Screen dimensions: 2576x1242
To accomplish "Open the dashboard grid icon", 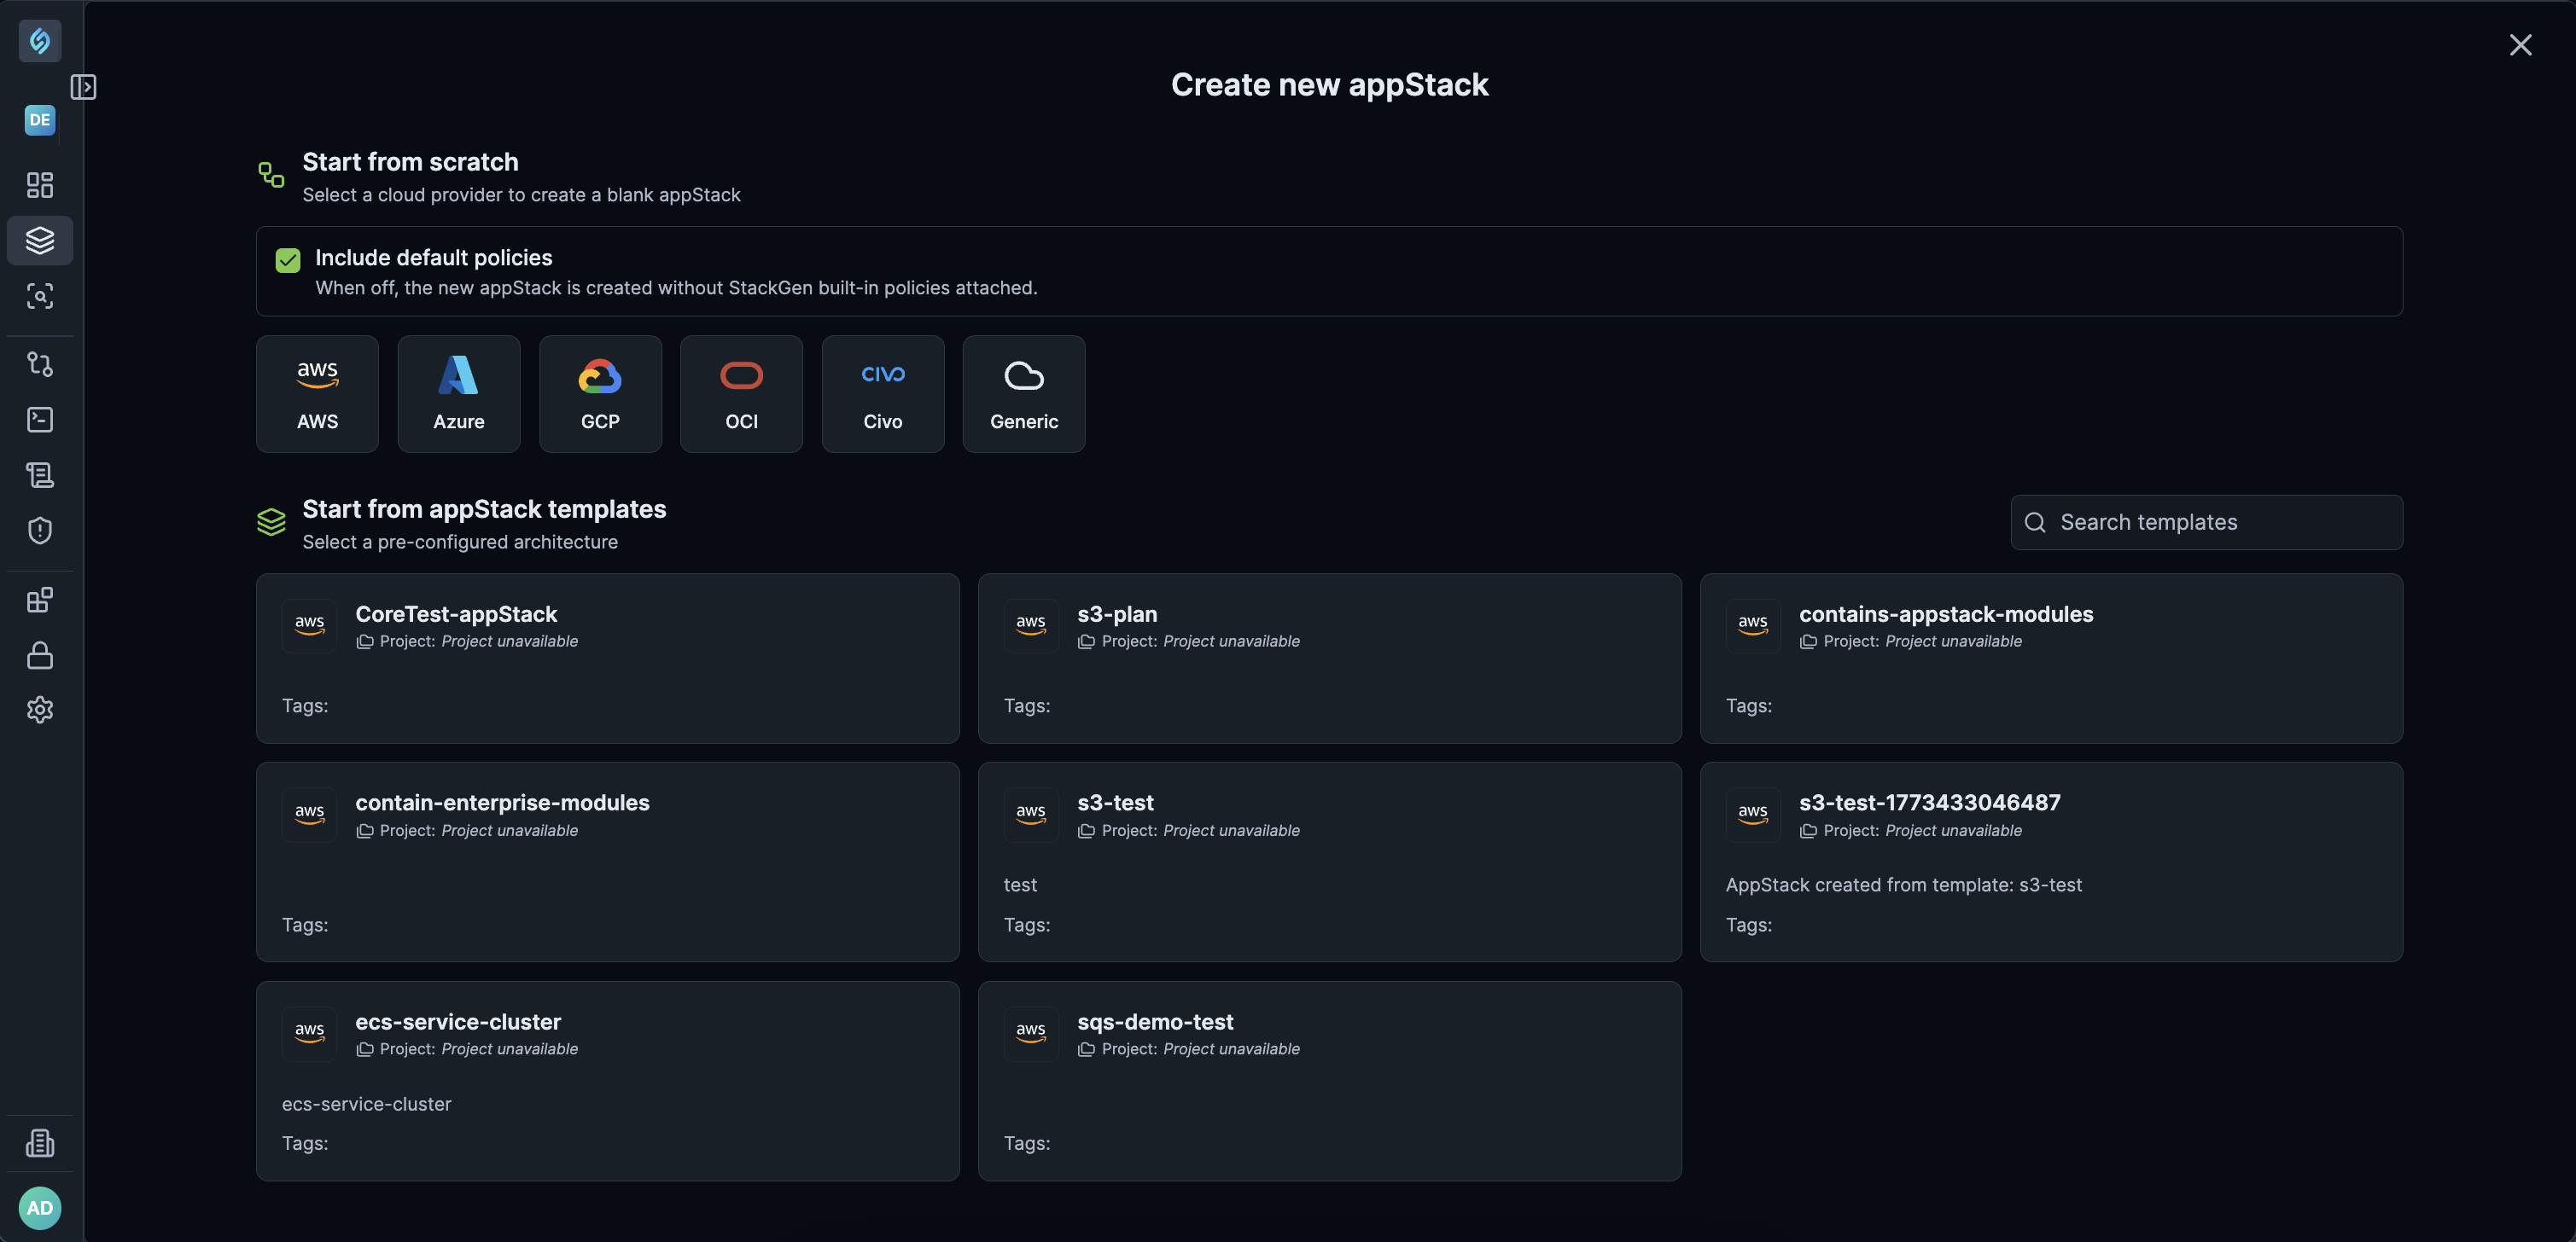I will [x=40, y=185].
